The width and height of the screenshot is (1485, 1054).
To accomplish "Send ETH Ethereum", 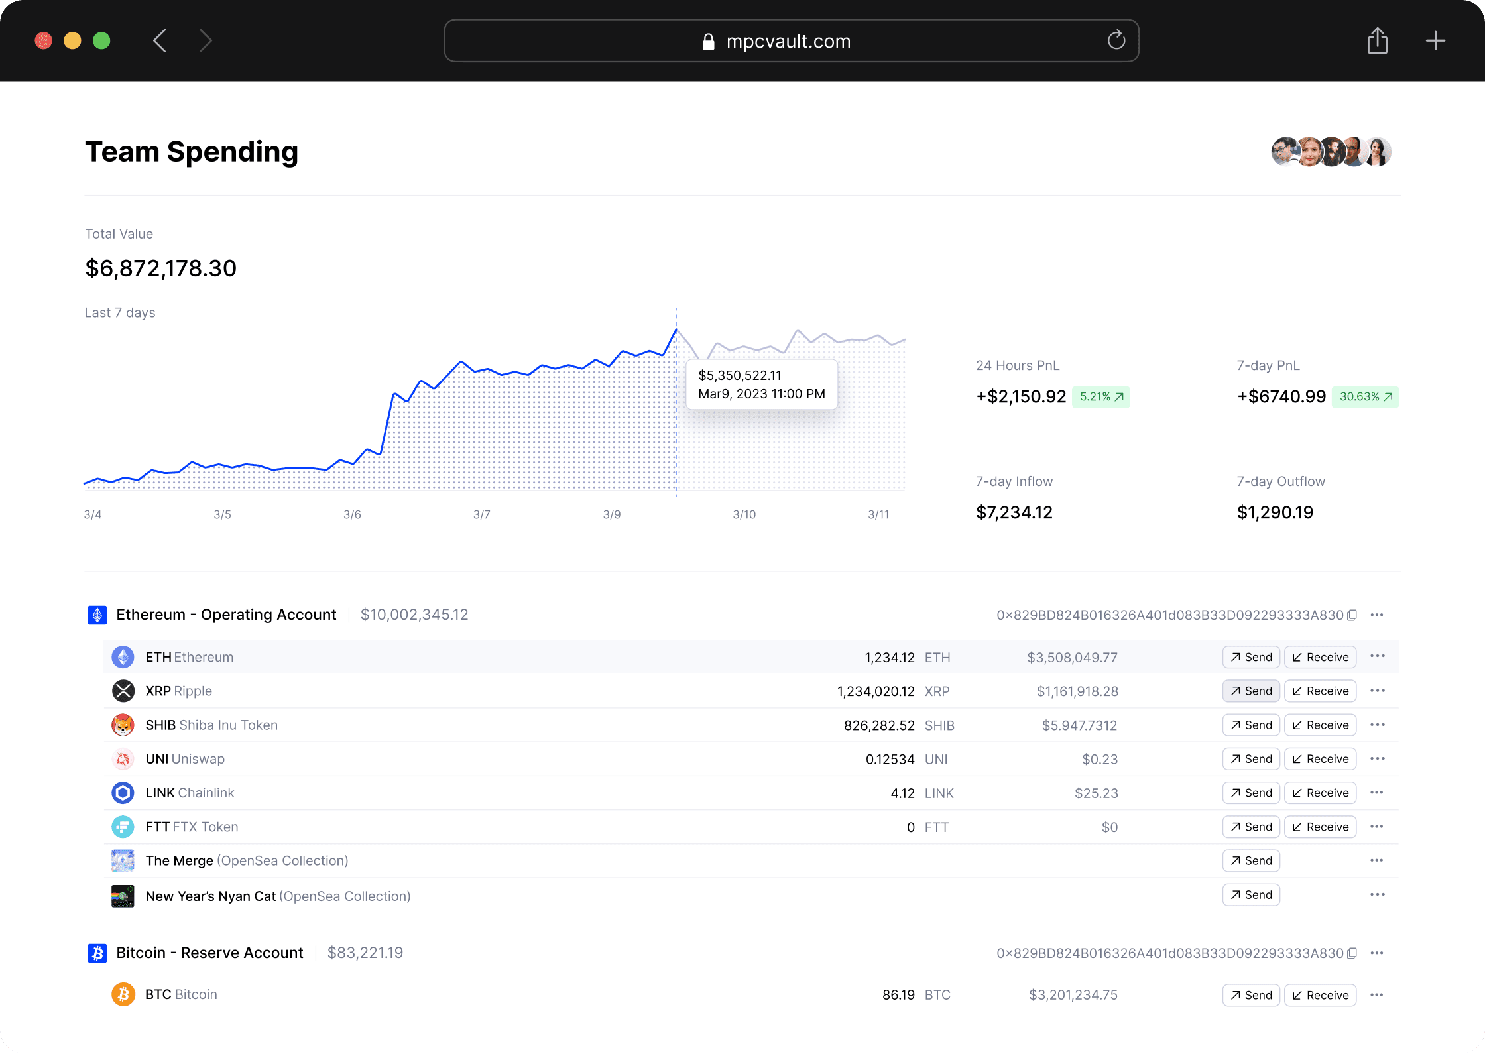I will (x=1251, y=657).
